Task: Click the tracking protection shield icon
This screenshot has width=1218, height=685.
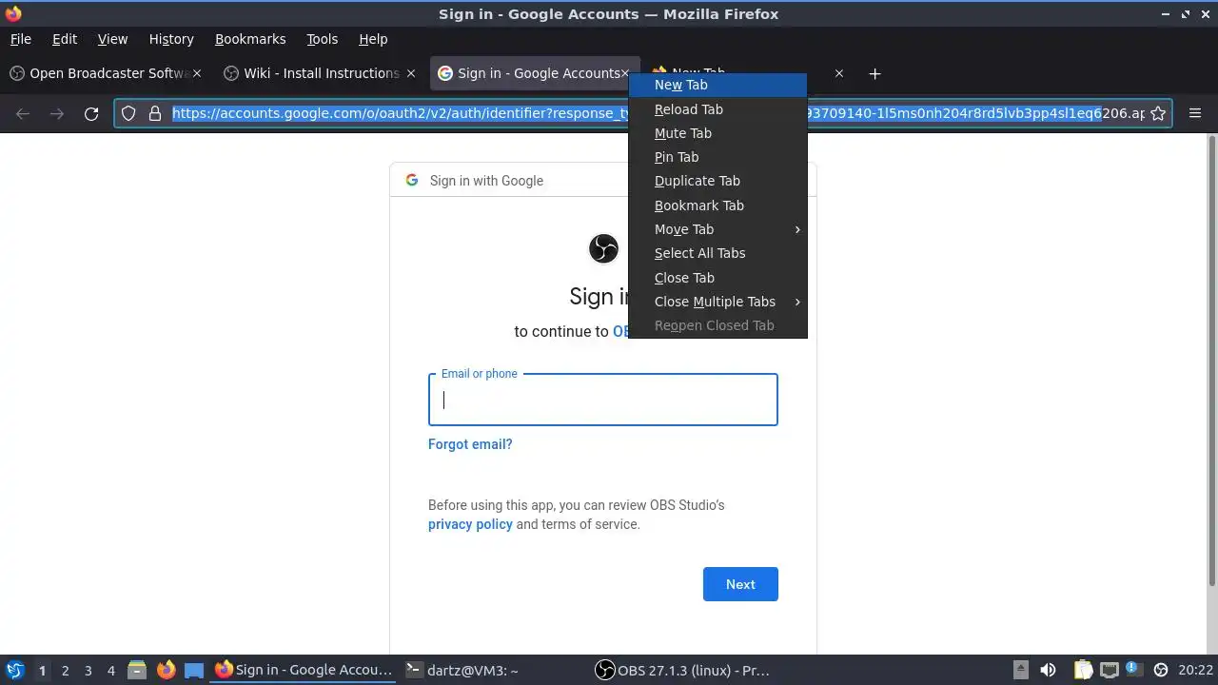Action: tap(128, 113)
